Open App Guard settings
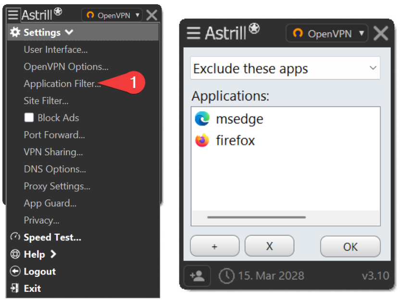Image resolution: width=400 pixels, height=300 pixels. click(50, 203)
